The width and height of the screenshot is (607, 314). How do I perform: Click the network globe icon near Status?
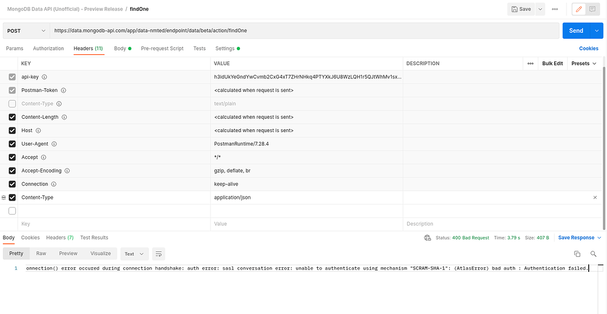(428, 238)
